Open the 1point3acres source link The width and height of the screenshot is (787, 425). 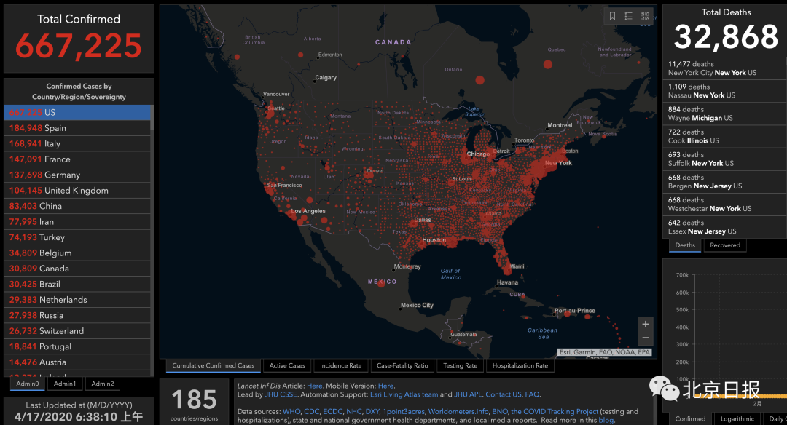404,411
